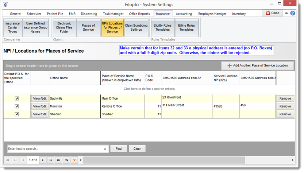Go to the next record in navigator

(43, 160)
